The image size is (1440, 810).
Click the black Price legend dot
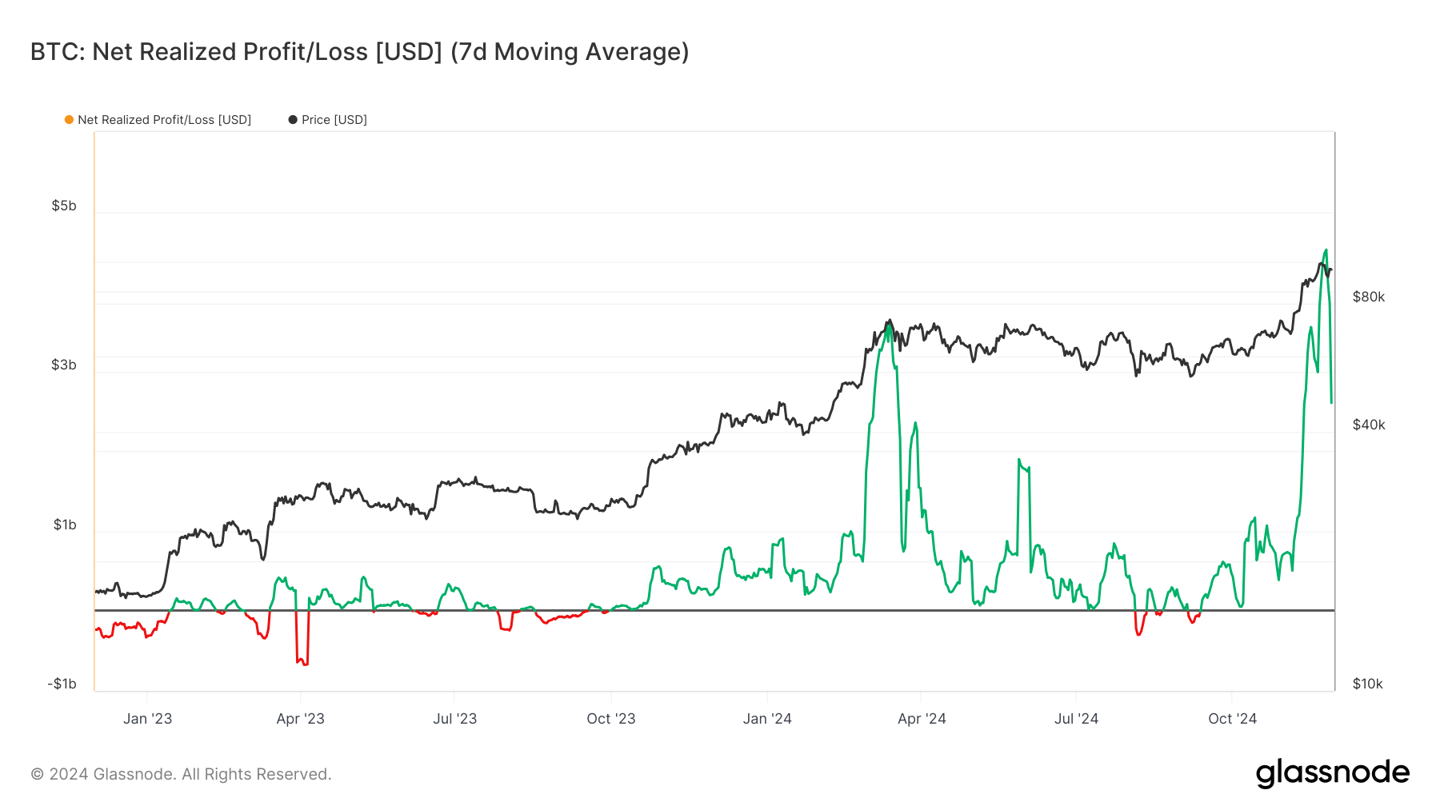click(293, 120)
